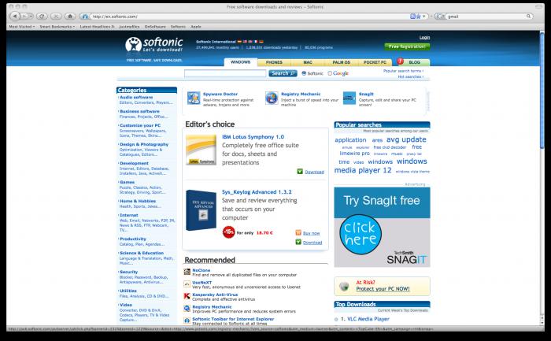Image resolution: width=551 pixels, height=341 pixels.
Task: Reload the page with the refresh button
Action: click(x=42, y=17)
